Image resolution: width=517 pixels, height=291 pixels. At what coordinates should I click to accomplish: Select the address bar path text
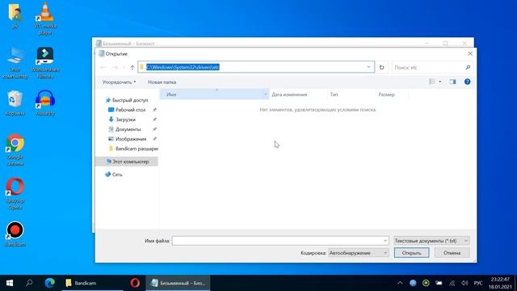pos(183,67)
